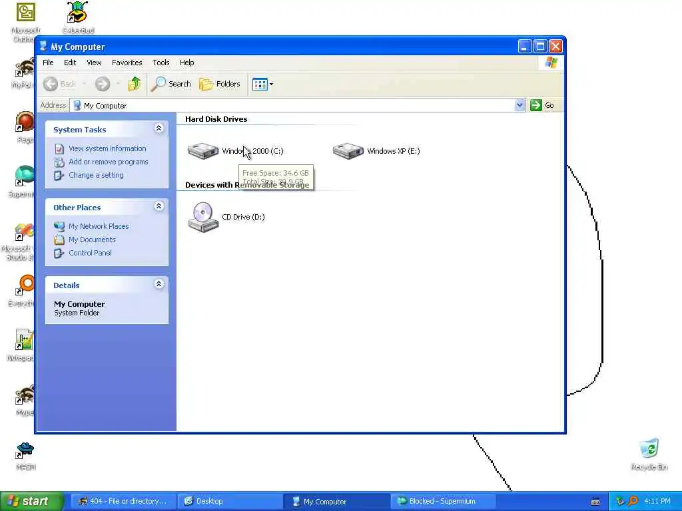682x511 pixels.
Task: Open the File menu
Action: point(48,63)
